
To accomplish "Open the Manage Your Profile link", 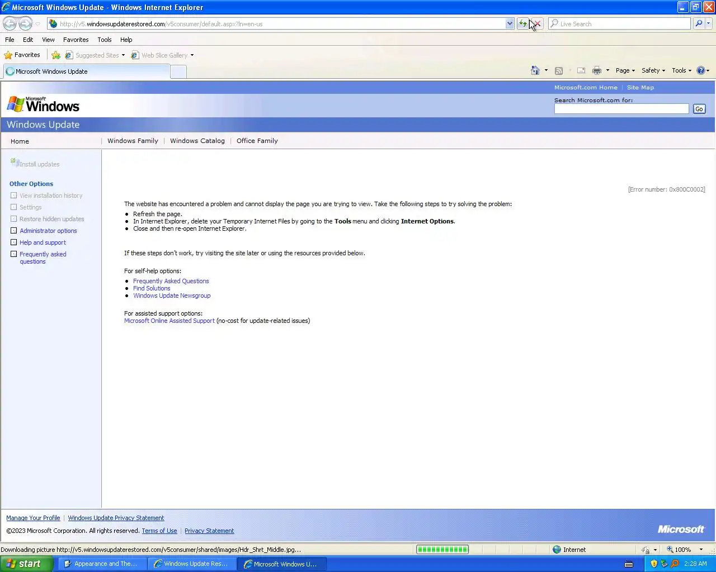I will (33, 518).
